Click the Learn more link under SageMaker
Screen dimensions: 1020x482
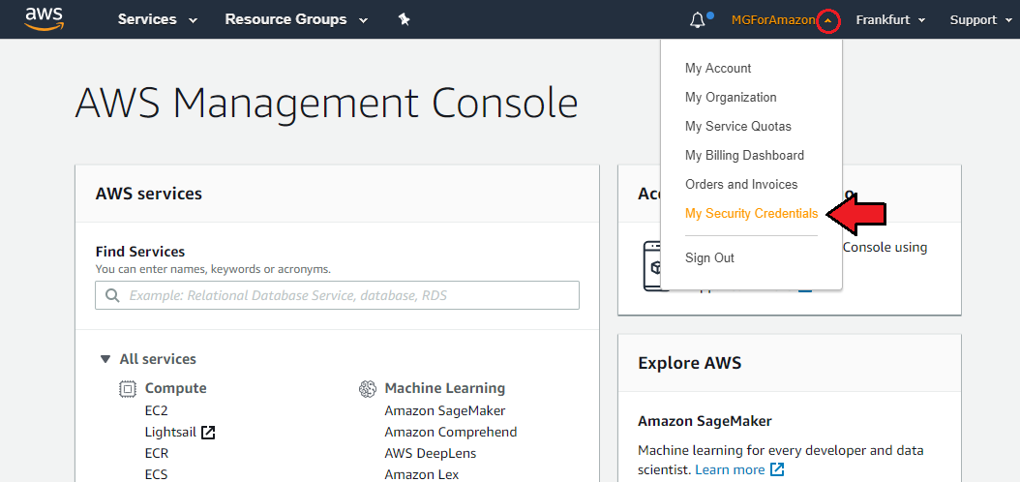[x=730, y=469]
